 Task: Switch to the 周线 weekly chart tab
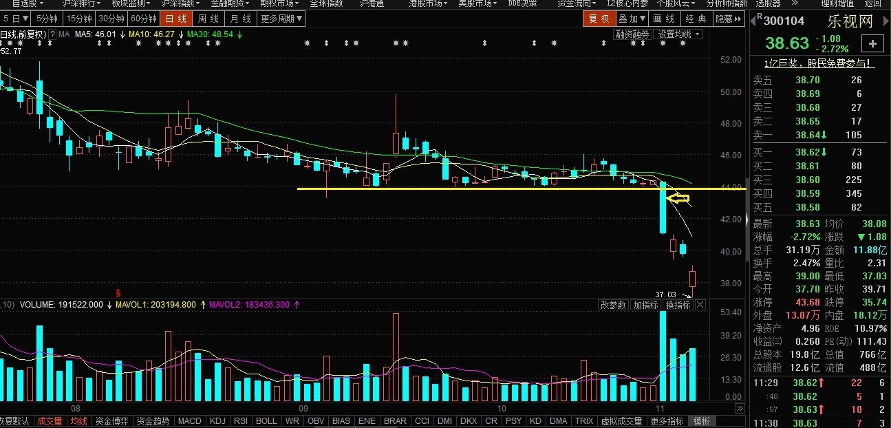point(208,19)
